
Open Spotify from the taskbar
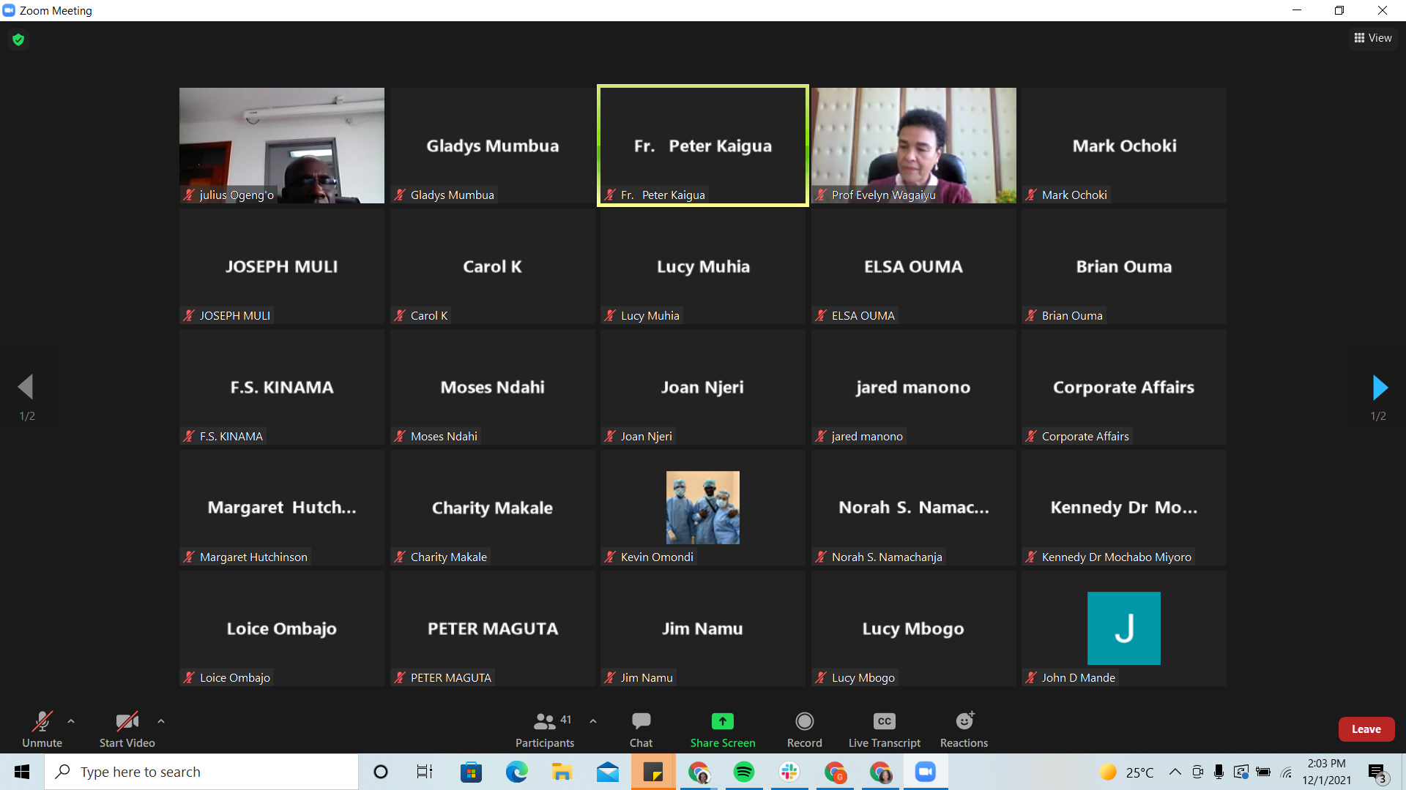pos(743,772)
